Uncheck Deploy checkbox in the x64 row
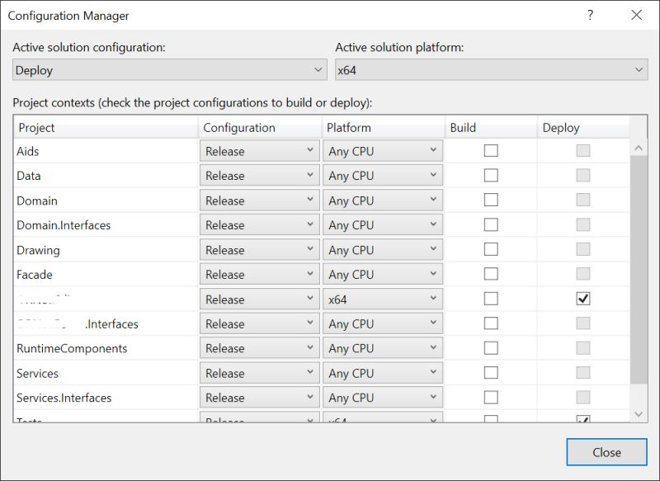Image resolution: width=660 pixels, height=481 pixels. (x=582, y=299)
